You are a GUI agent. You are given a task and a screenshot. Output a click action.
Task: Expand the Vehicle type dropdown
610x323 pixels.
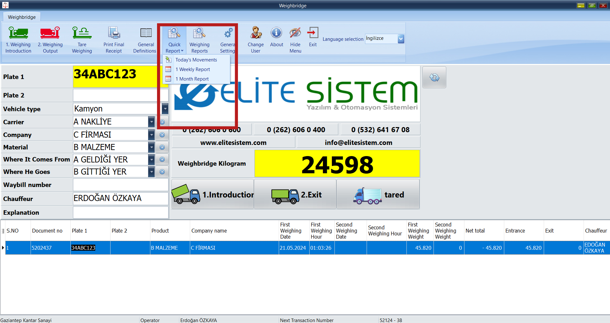click(x=165, y=109)
